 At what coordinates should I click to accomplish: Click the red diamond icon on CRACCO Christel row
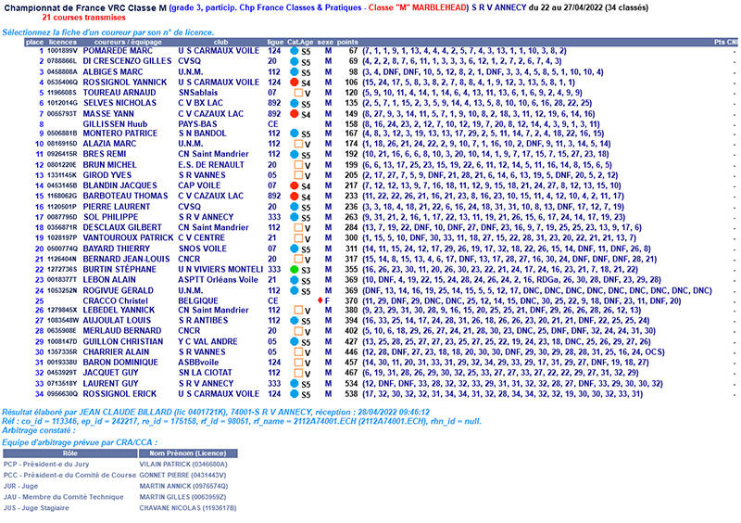319,301
